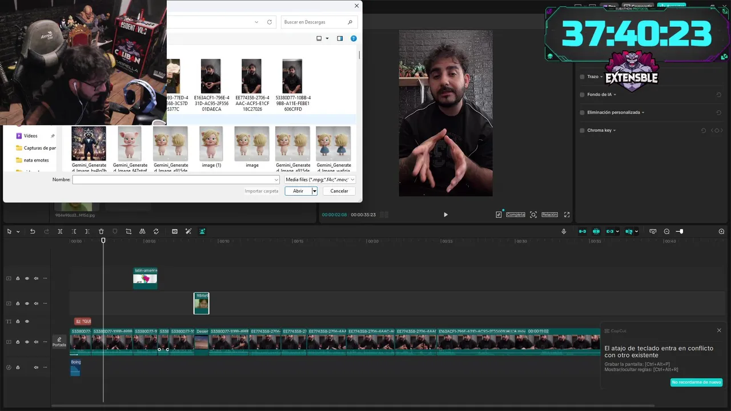Toggle main track magnet
This screenshot has height=411, width=731.
(582, 231)
